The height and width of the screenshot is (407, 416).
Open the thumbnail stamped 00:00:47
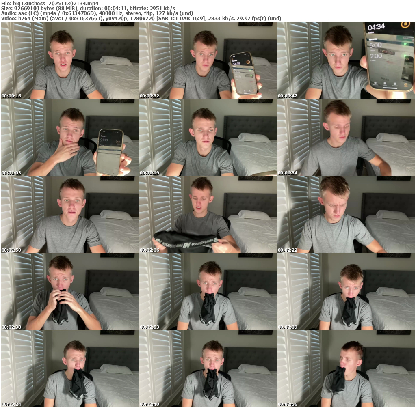pos(346,60)
